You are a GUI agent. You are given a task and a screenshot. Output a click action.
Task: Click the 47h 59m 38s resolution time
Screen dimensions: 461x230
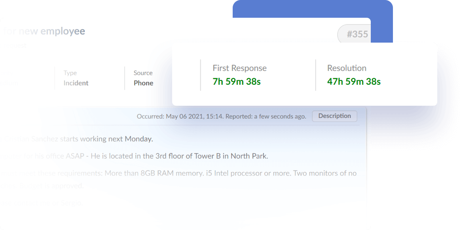tap(353, 82)
